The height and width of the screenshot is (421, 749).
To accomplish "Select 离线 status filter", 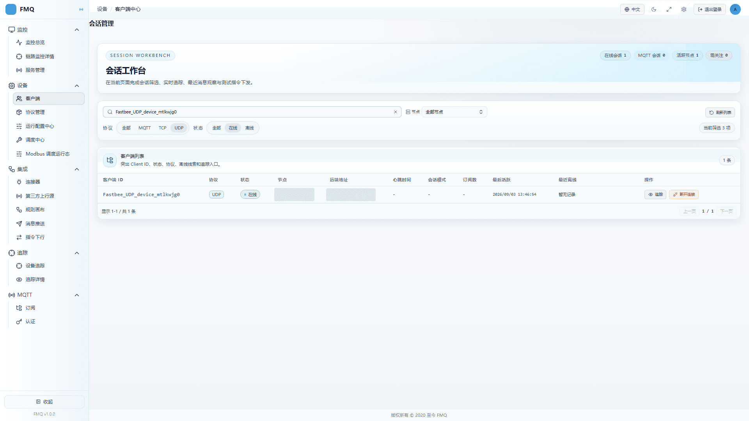I will (250, 128).
